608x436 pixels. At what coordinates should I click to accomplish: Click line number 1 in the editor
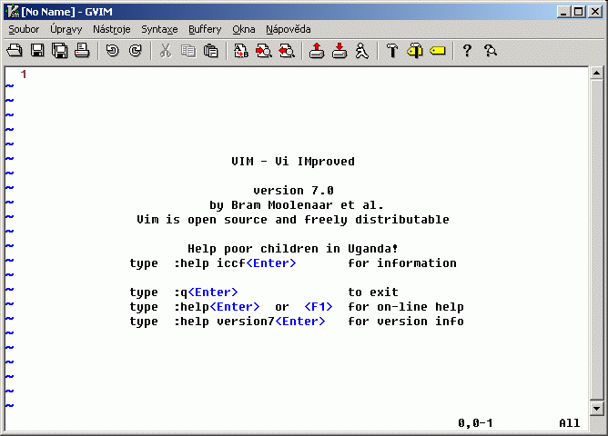[x=24, y=74]
